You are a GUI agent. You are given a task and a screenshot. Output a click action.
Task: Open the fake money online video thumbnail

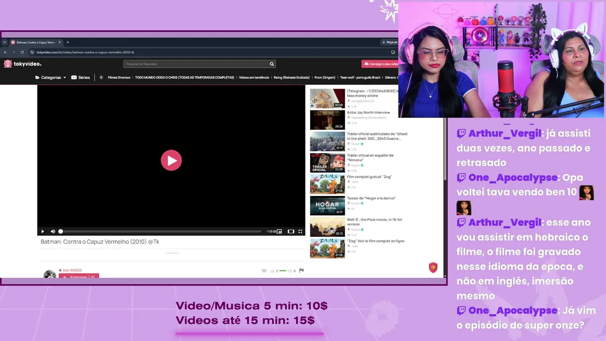[x=328, y=99]
